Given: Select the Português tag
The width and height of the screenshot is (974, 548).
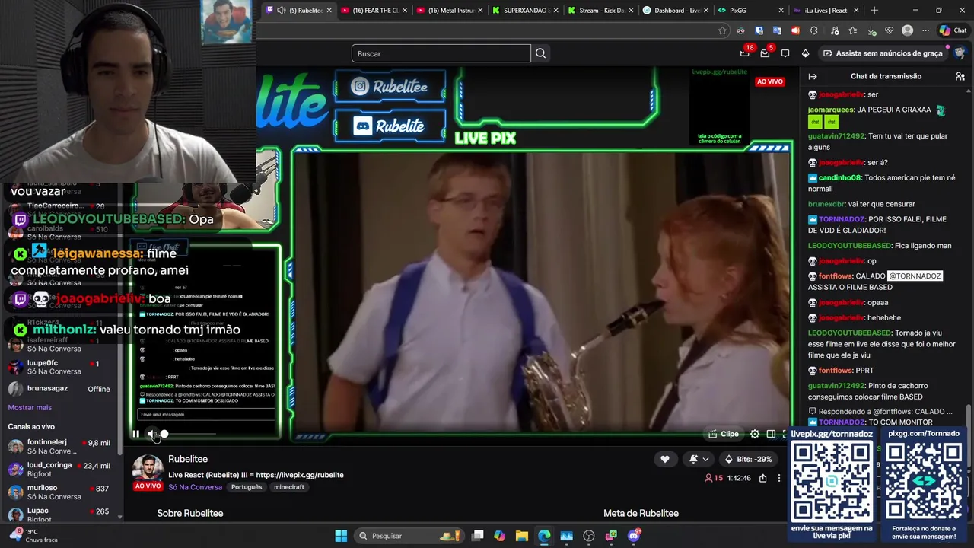Looking at the screenshot, I should (x=247, y=487).
